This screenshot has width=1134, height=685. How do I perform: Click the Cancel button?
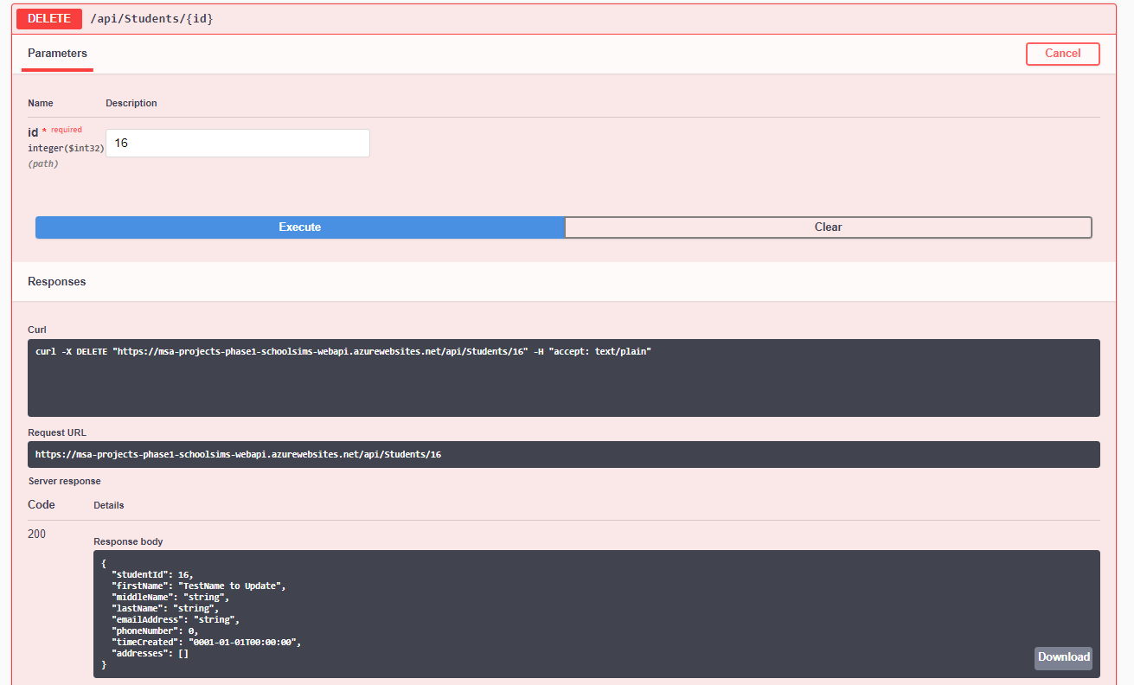tap(1062, 54)
